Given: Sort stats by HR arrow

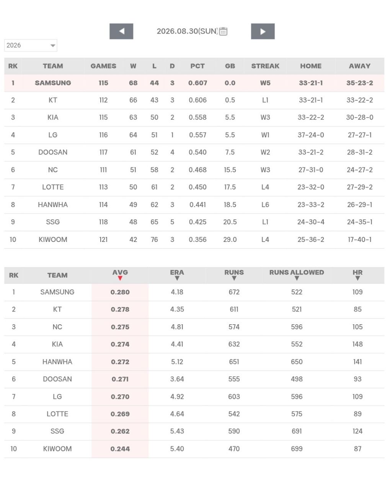Looking at the screenshot, I should 358,278.
